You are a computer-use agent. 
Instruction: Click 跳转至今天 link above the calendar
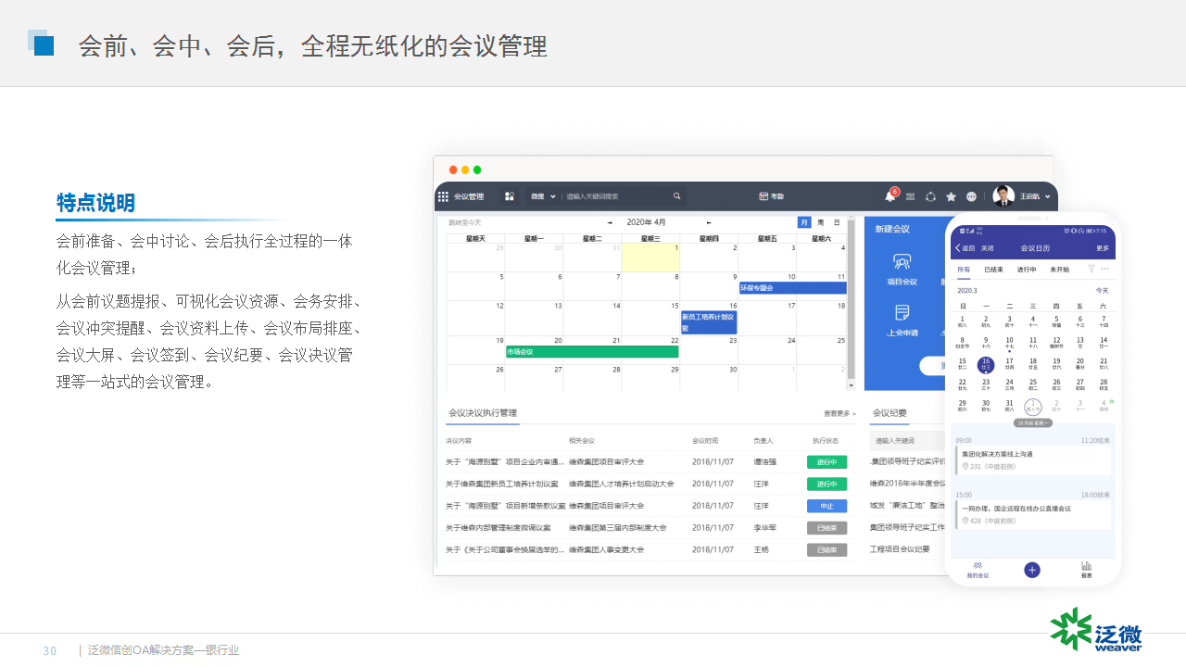pos(465,222)
